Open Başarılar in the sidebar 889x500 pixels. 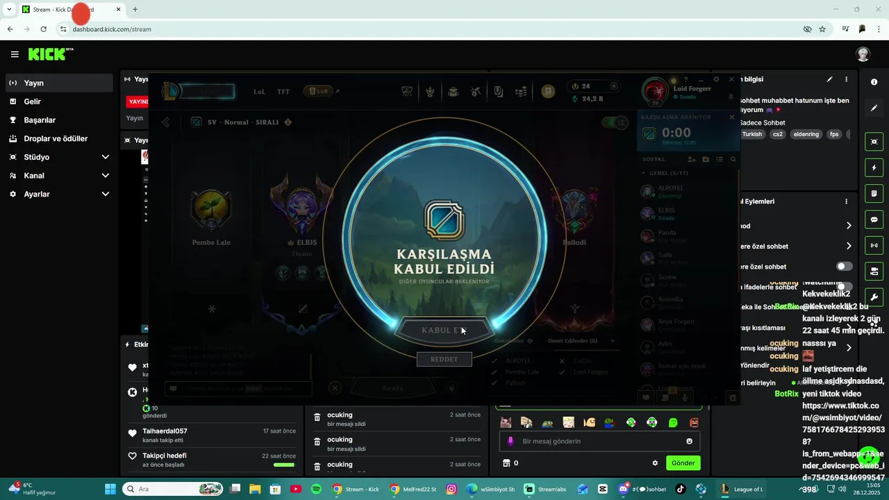click(58, 120)
